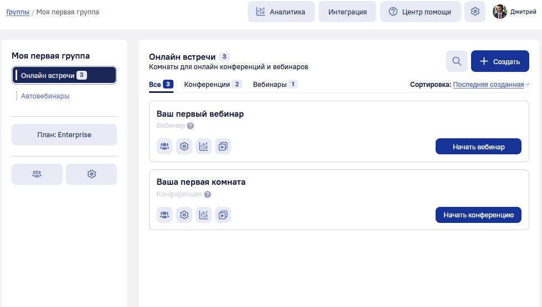Open participants icon for Ваша первая комната
542x307 pixels.
165,215
